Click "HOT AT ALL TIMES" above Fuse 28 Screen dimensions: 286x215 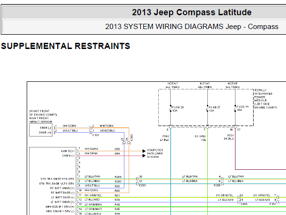click(x=173, y=85)
